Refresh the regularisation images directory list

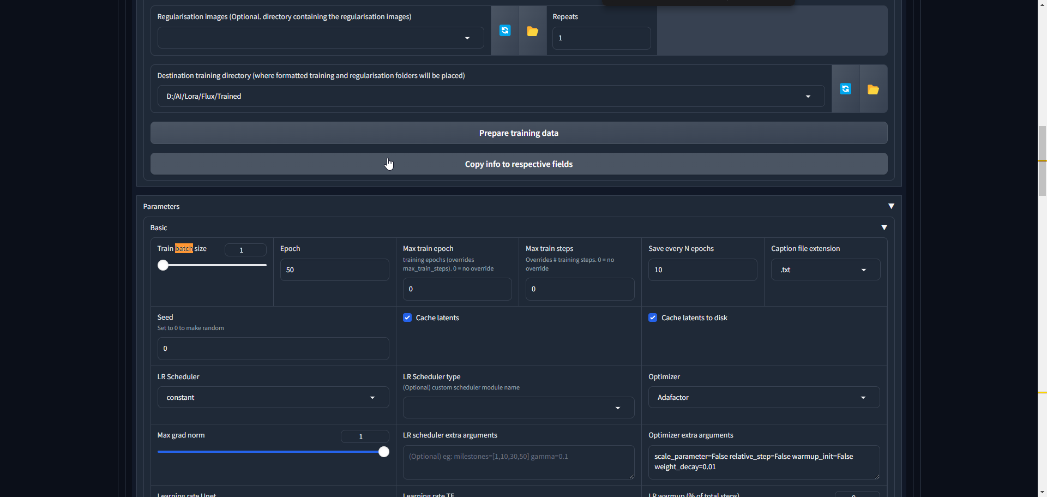click(505, 31)
